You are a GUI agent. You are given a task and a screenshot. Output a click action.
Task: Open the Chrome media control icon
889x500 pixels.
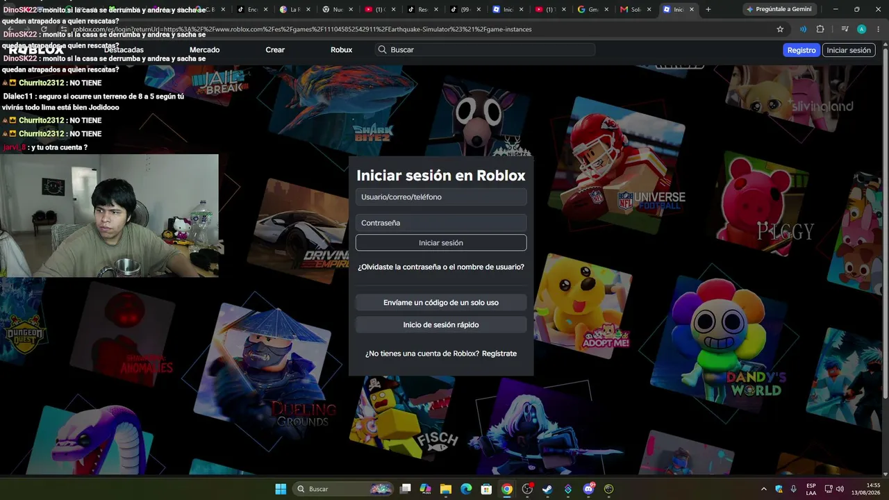click(845, 29)
